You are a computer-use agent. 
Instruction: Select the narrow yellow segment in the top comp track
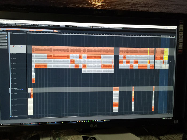[x=149, y=51]
